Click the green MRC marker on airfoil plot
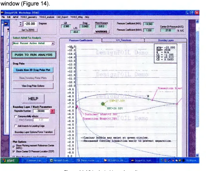The width and height of the screenshot is (206, 171). (103, 104)
